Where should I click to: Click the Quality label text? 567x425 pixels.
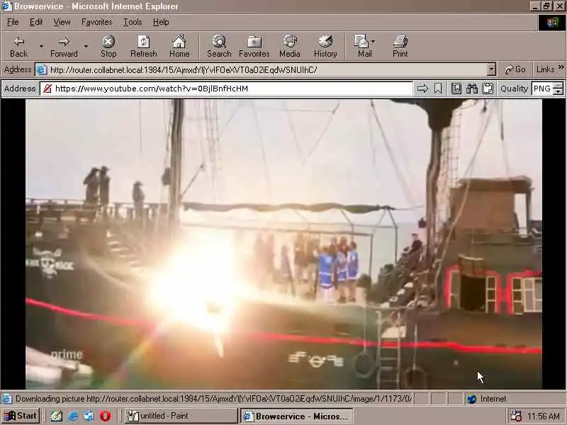(x=514, y=89)
